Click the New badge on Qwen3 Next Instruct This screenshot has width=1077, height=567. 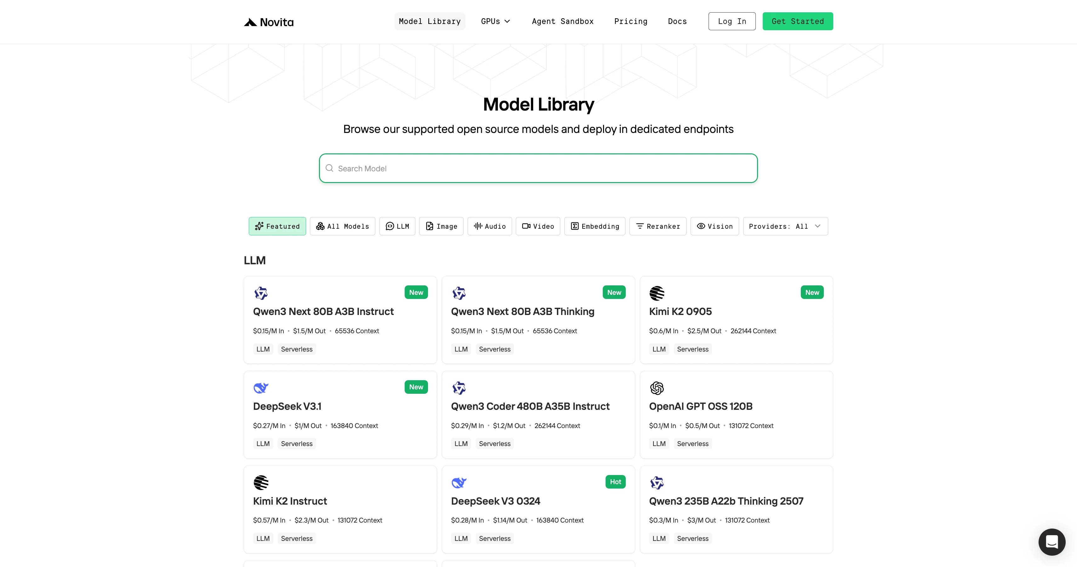[416, 292]
